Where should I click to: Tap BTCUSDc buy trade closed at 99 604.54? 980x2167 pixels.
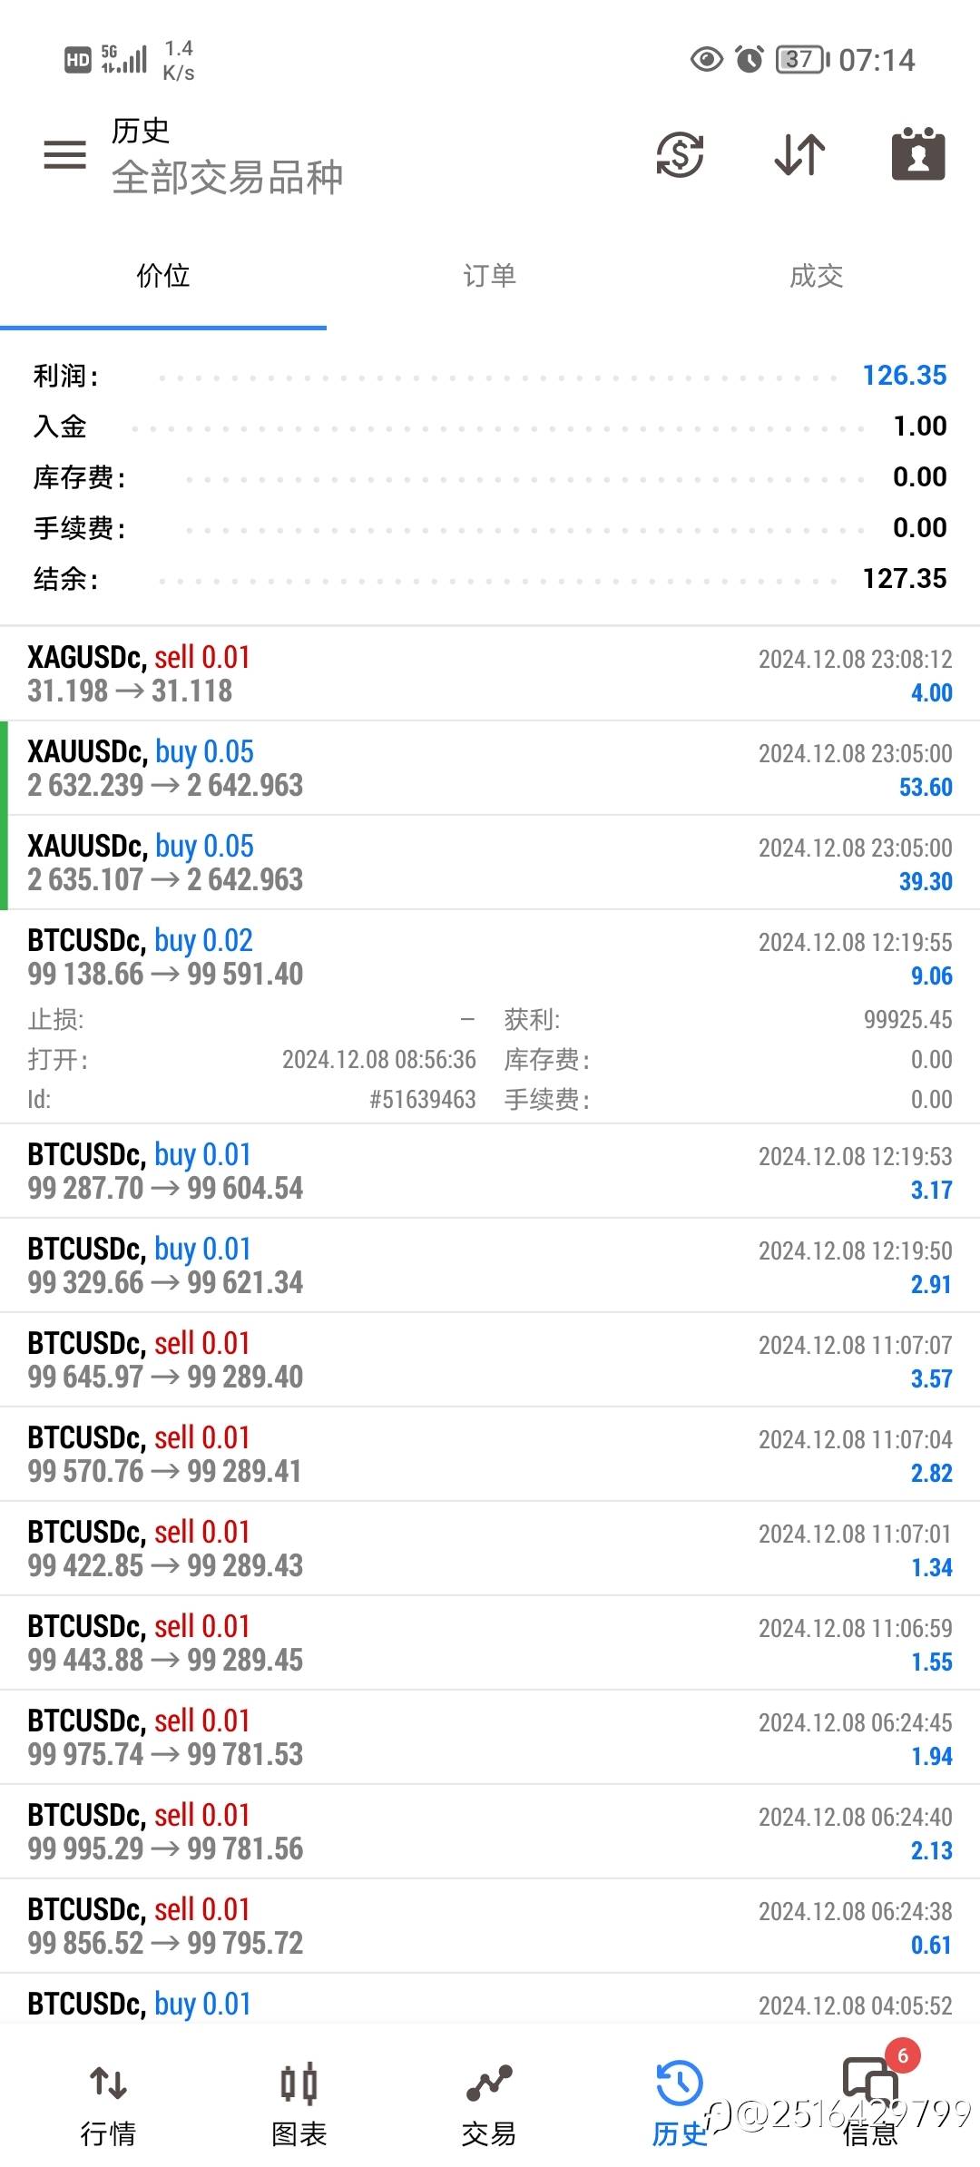(x=490, y=1172)
